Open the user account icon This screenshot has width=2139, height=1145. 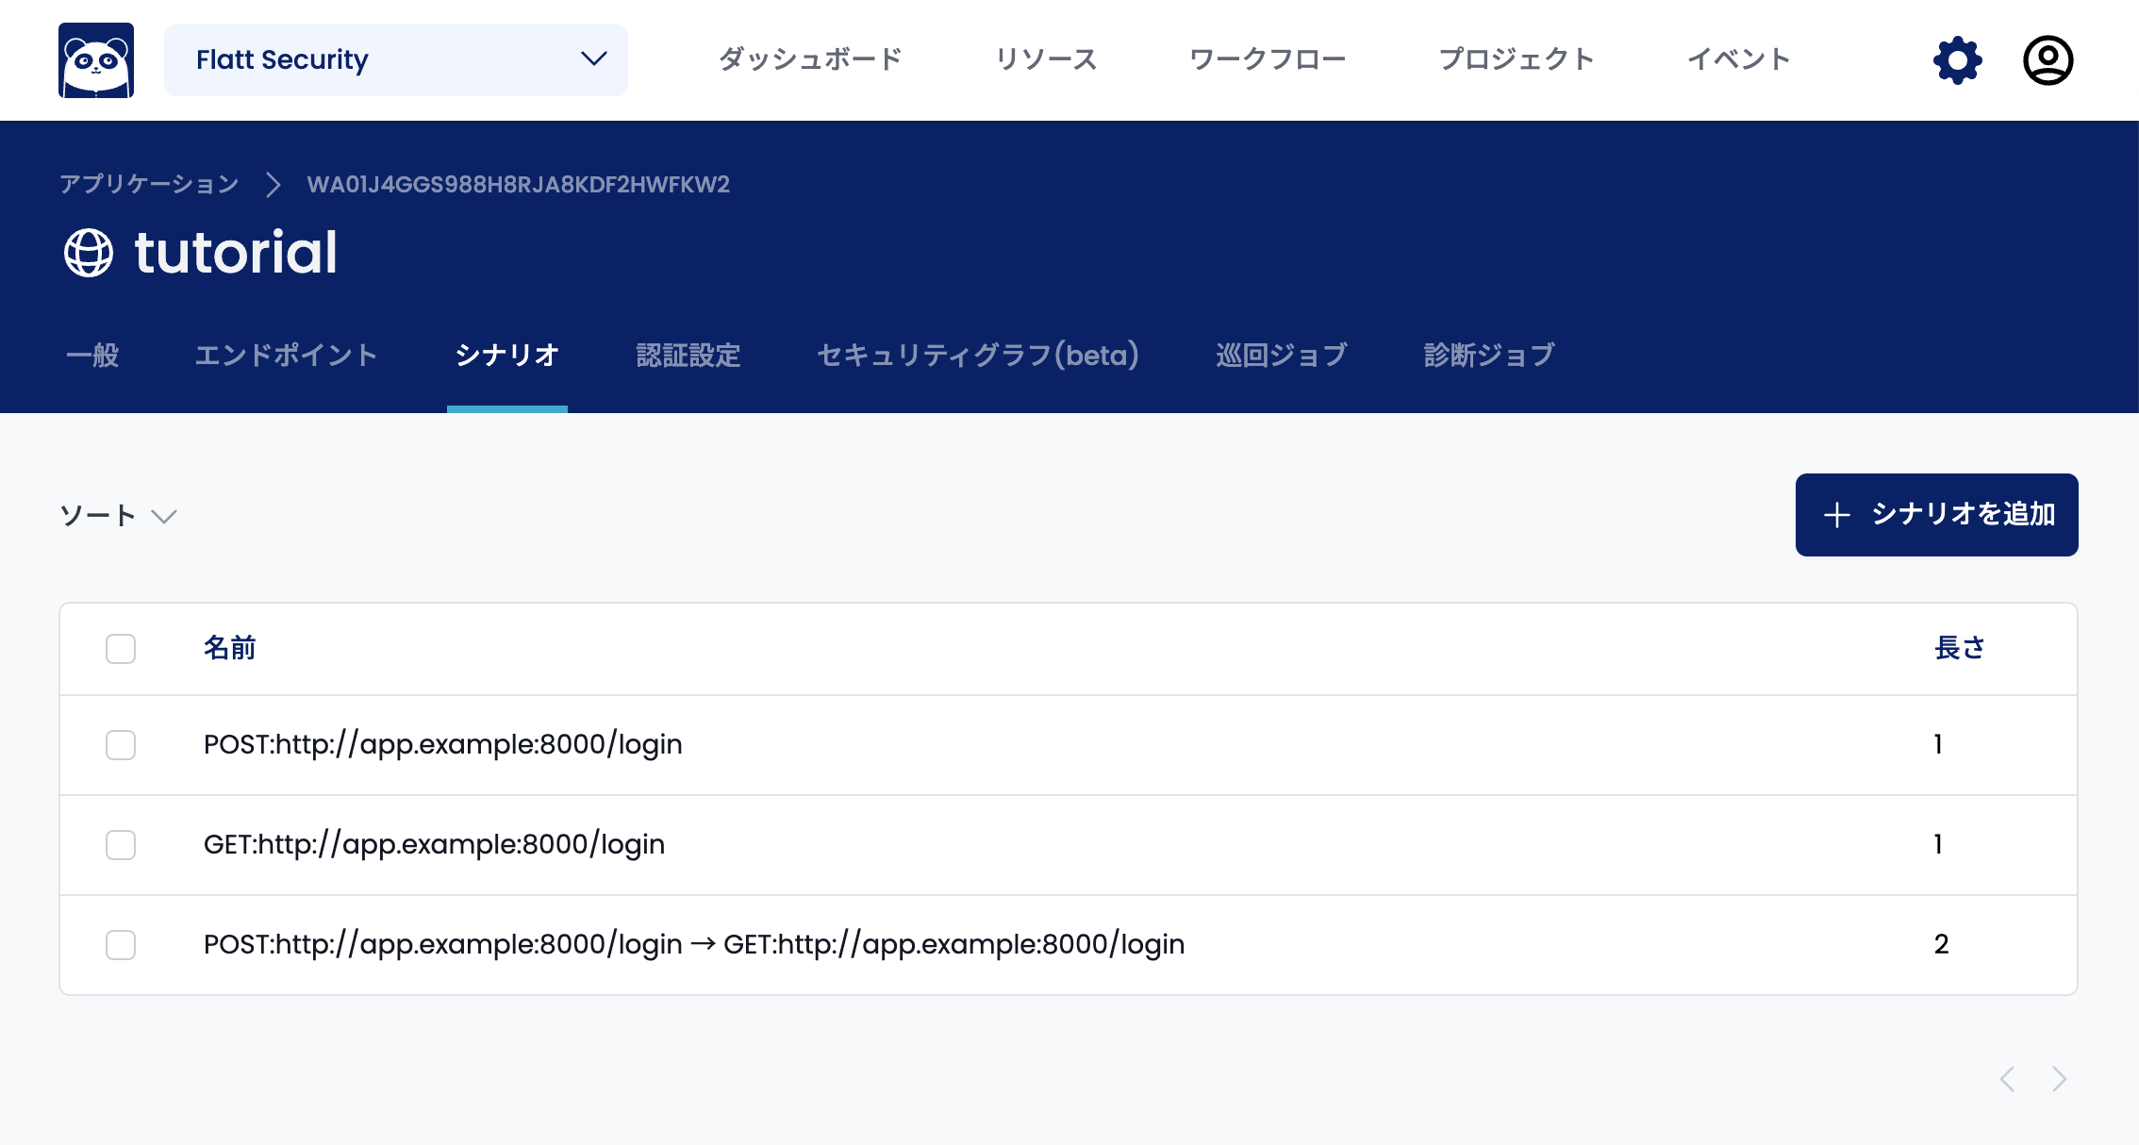click(x=2048, y=60)
